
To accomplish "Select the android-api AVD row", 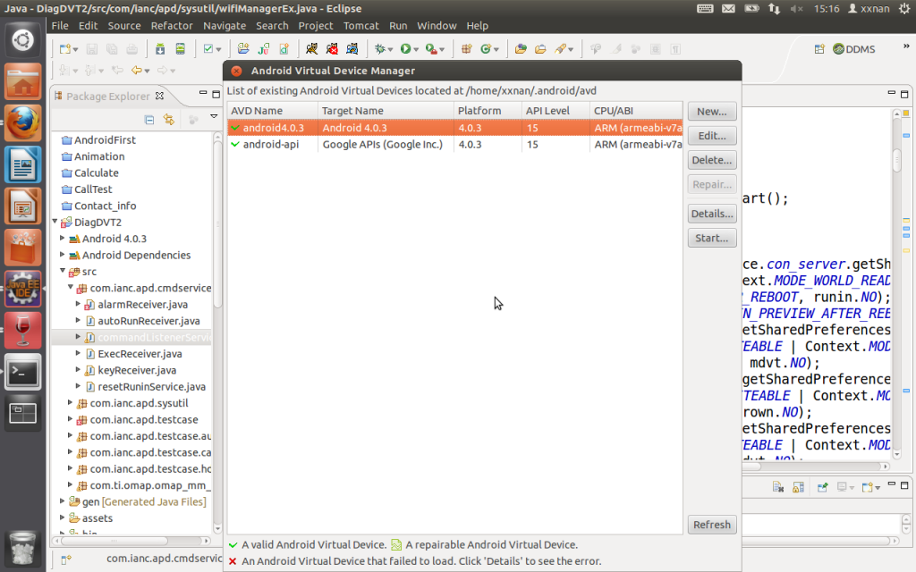I will (x=454, y=144).
